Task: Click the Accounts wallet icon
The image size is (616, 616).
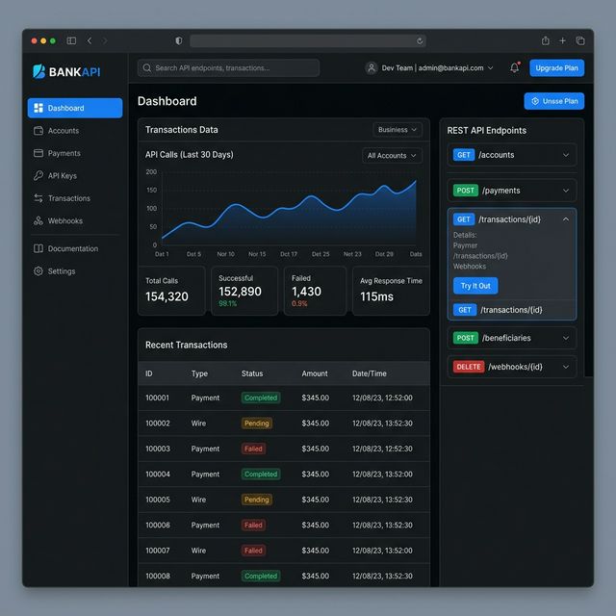Action: pos(38,131)
